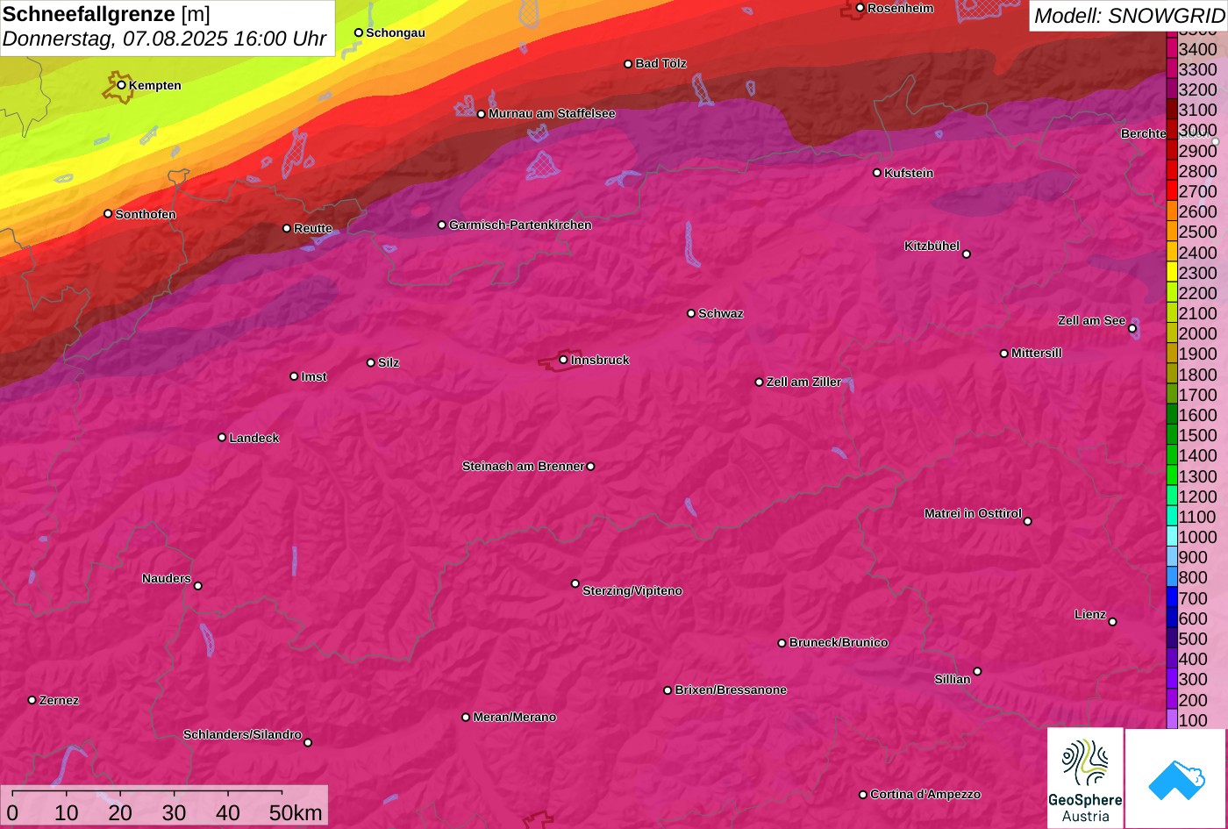Click the 3000 value in legend
This screenshot has height=829, width=1228.
tap(1197, 131)
